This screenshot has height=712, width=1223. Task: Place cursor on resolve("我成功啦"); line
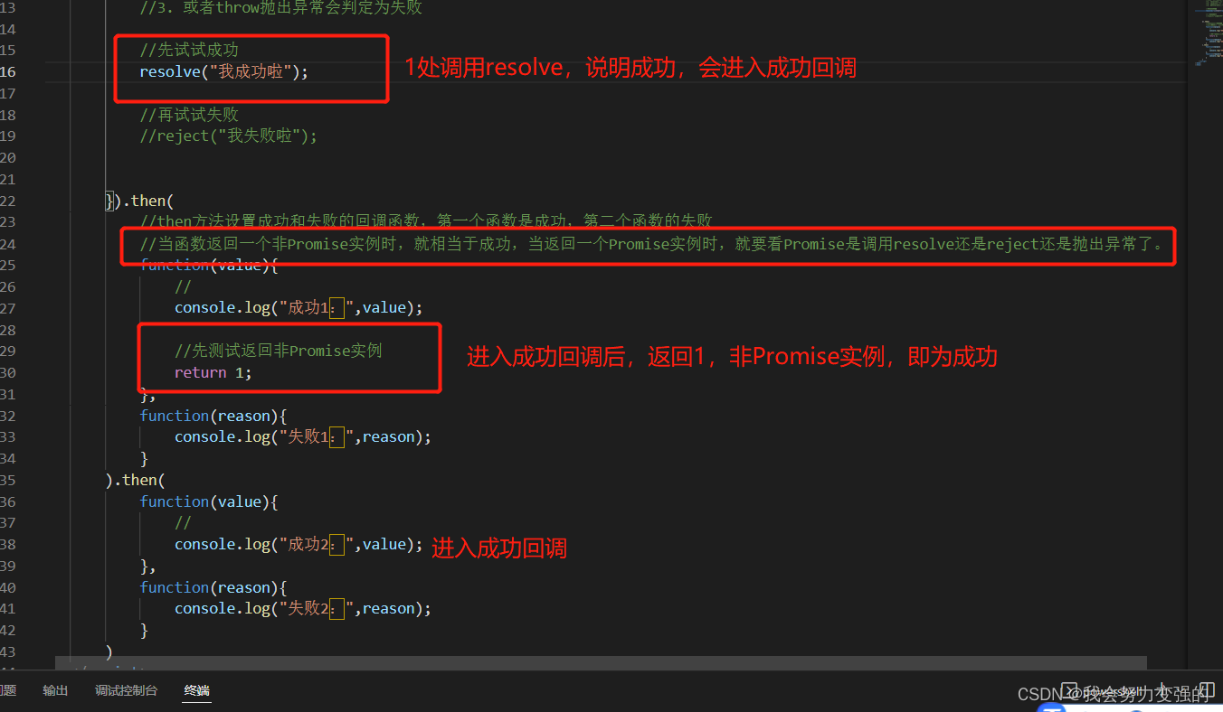(x=223, y=71)
